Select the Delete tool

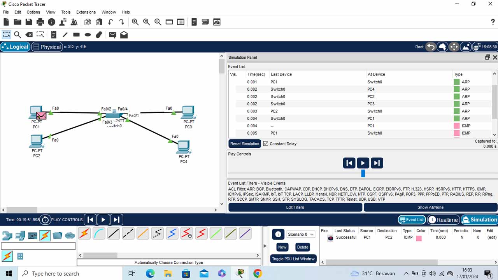29,35
